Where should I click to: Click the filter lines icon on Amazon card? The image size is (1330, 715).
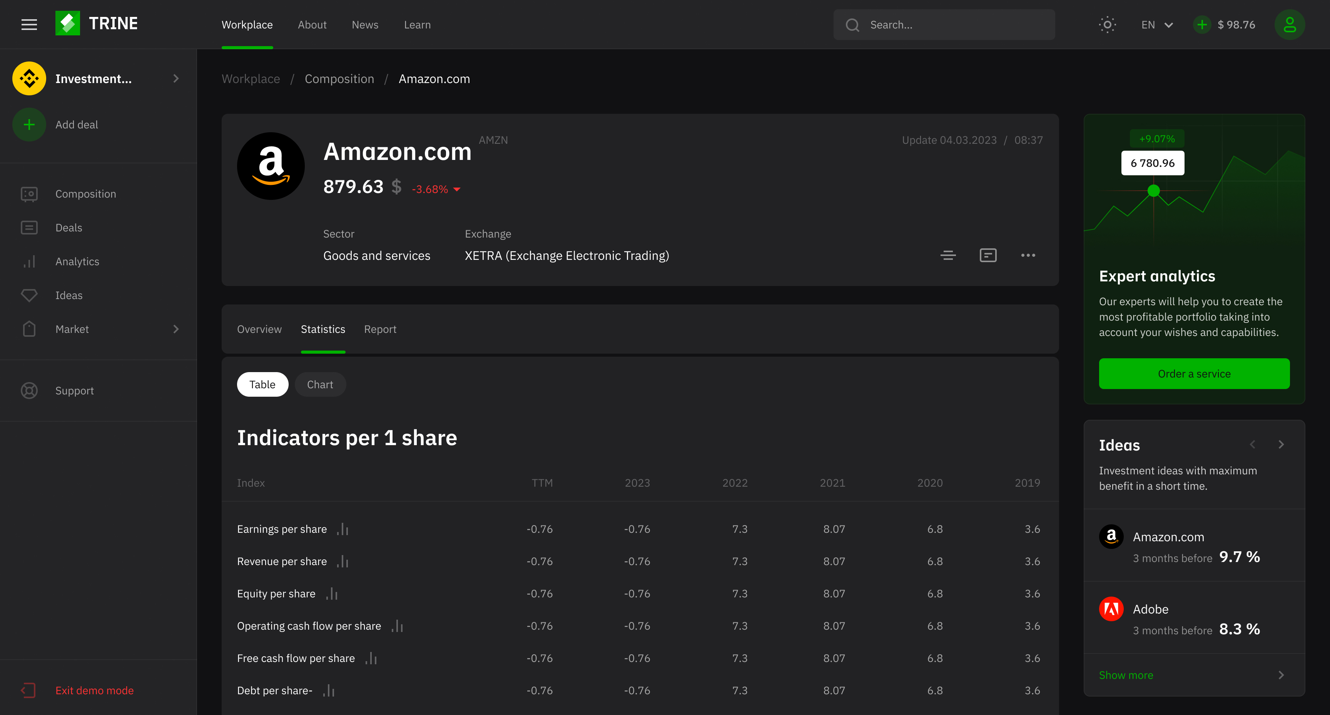948,255
